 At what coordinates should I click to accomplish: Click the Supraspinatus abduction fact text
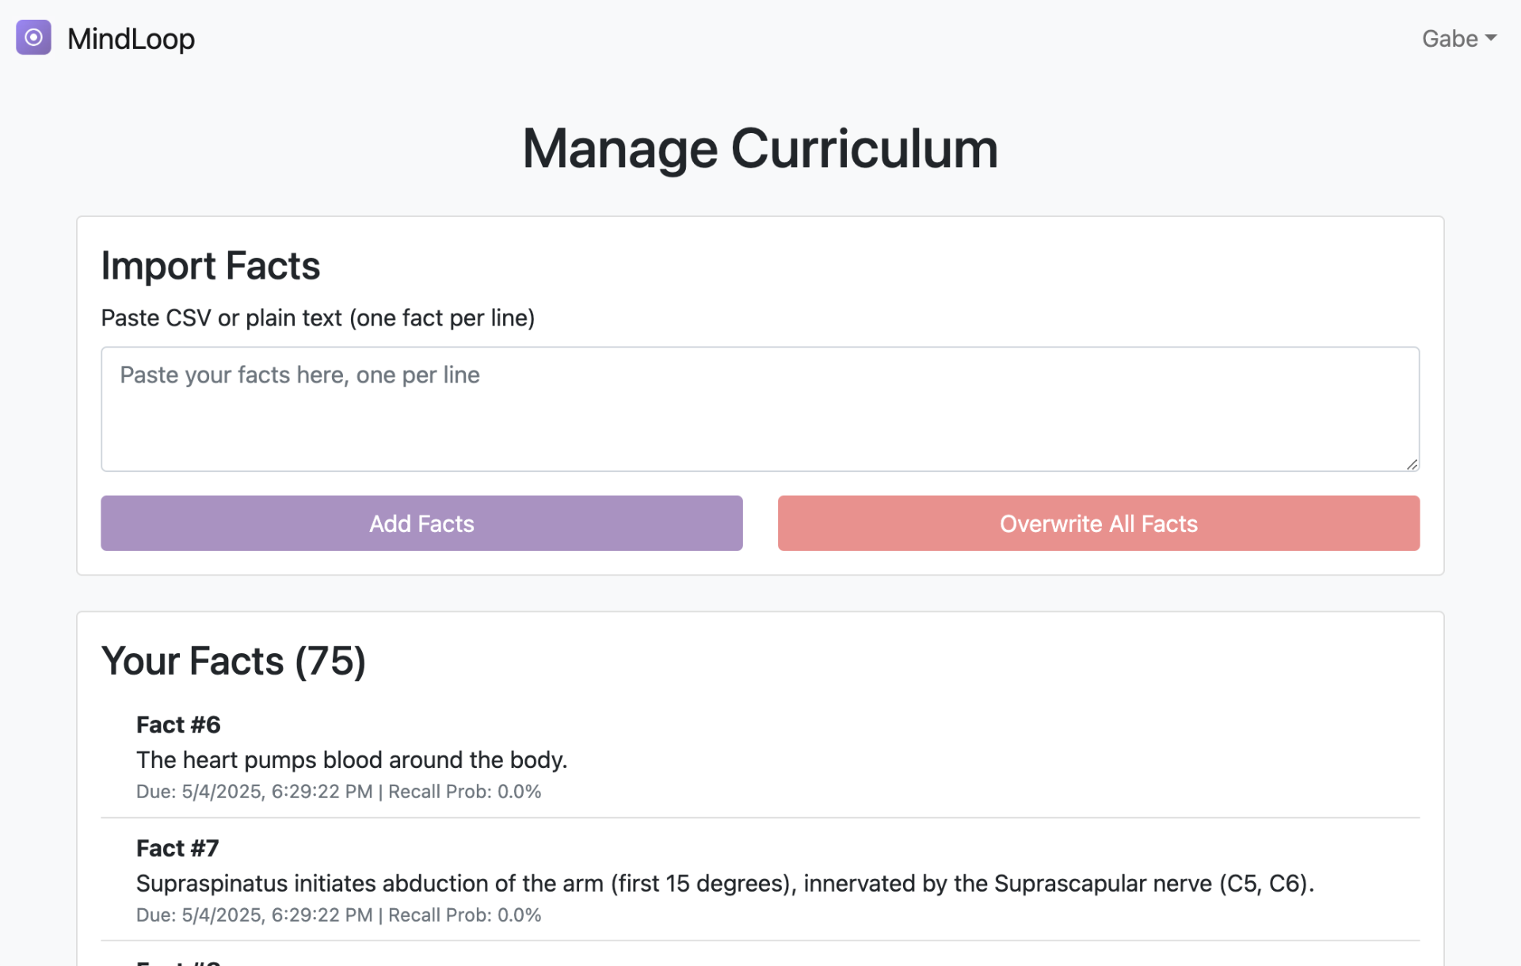click(x=725, y=883)
